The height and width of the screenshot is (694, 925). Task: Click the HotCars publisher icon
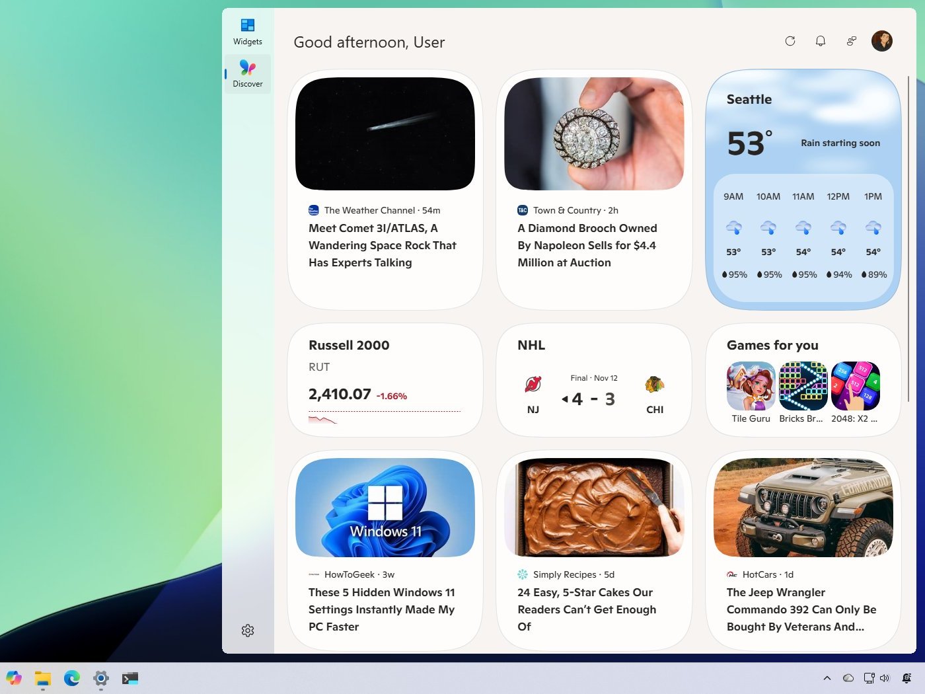(731, 574)
